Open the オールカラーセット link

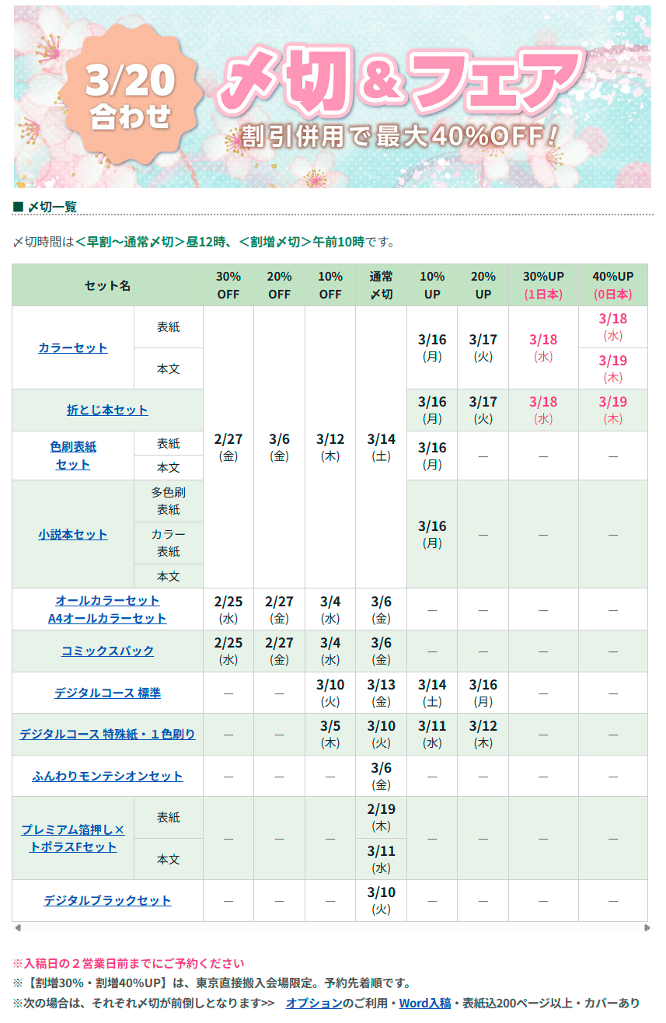tap(107, 600)
